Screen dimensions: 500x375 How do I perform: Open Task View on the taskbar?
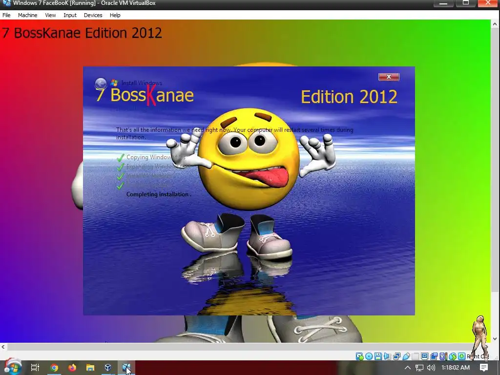coord(35,368)
